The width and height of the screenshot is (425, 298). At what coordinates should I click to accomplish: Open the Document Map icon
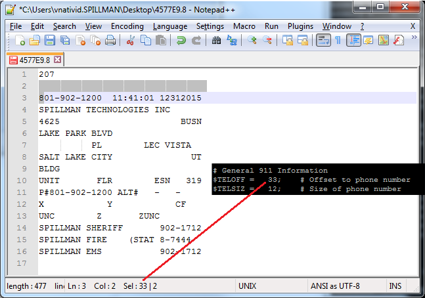click(384, 40)
